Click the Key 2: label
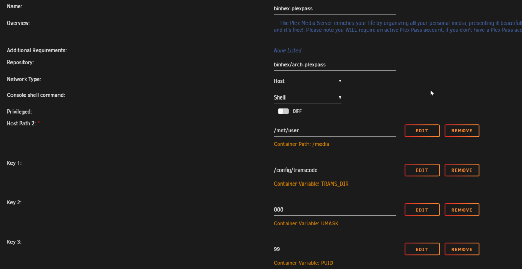Screen dimensions: 522x269 click(14, 202)
